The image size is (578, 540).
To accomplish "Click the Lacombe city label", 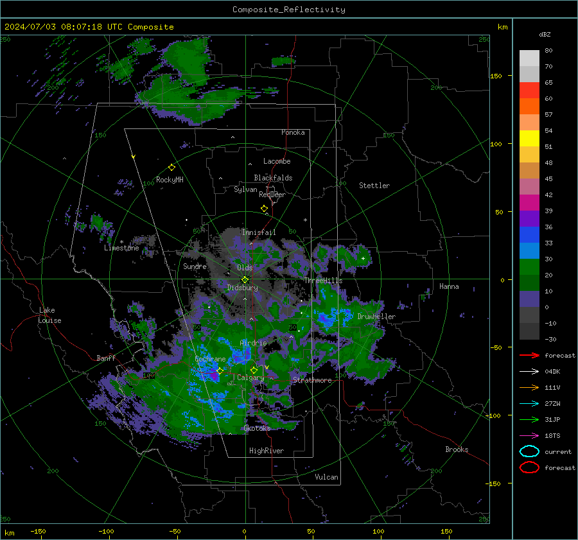I will [277, 161].
